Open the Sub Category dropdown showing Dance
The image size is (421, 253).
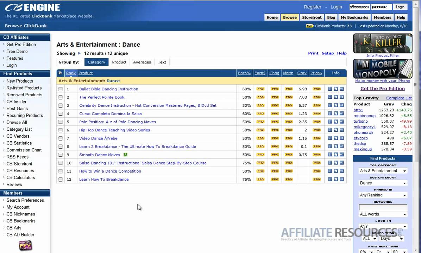coord(383,183)
